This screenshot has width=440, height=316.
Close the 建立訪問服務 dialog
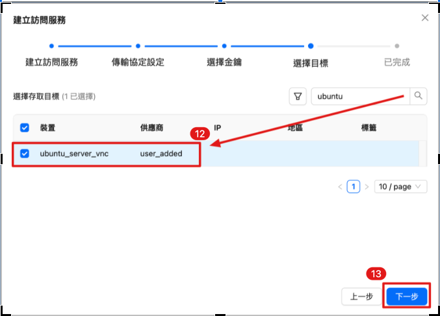click(x=425, y=18)
